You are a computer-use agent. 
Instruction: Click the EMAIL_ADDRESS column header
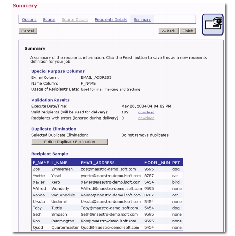pos(98,163)
